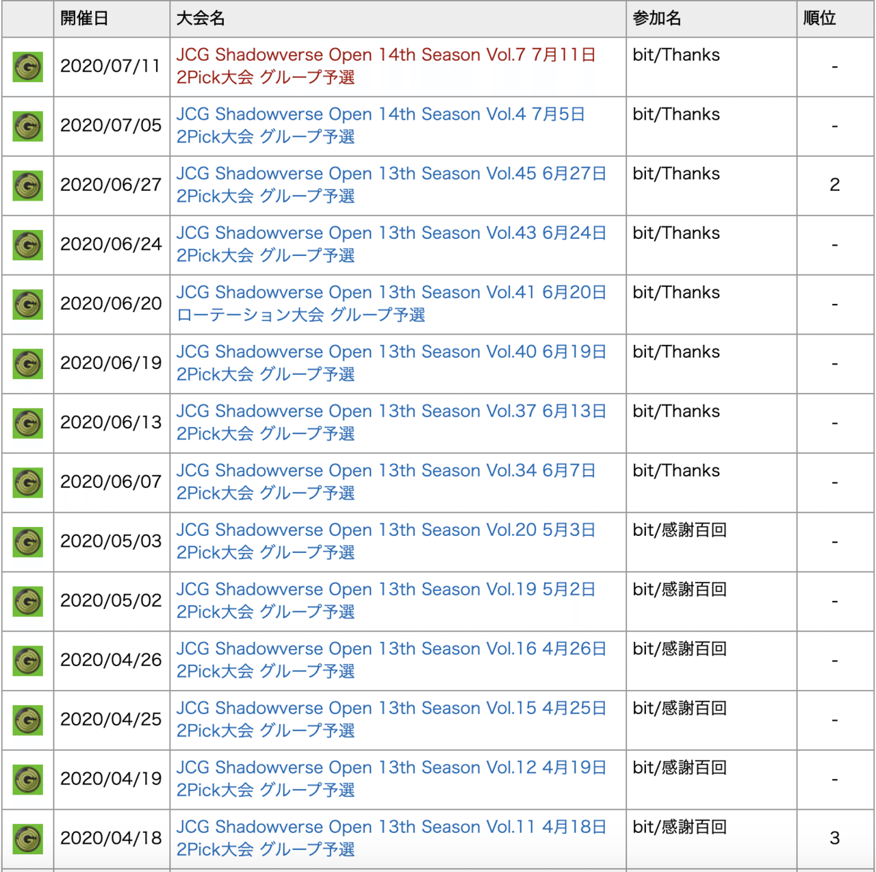Click bit/感謝百回 in the 2020/05/03 row
This screenshot has width=876, height=872.
(x=680, y=530)
